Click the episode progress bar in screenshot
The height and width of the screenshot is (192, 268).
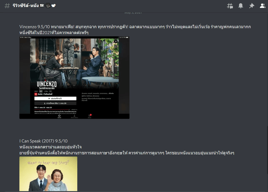point(52,110)
